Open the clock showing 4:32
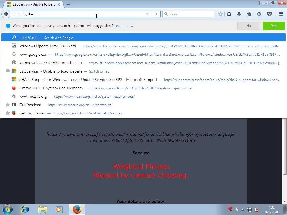 (x=271, y=210)
